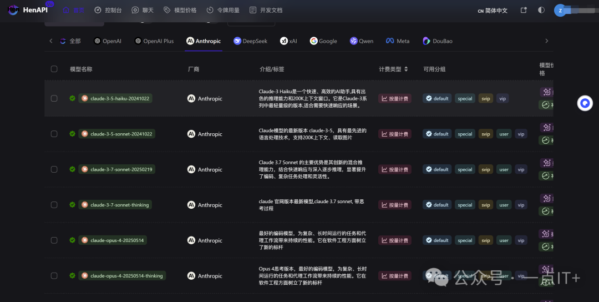Click green status check on claude-opus-4-20250514 row

tap(72, 240)
